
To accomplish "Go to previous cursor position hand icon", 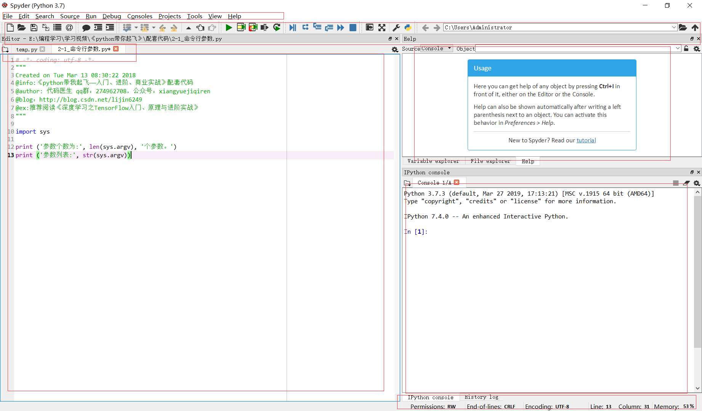I will coord(200,27).
